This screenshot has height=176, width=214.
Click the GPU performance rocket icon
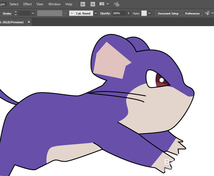[117, 4]
